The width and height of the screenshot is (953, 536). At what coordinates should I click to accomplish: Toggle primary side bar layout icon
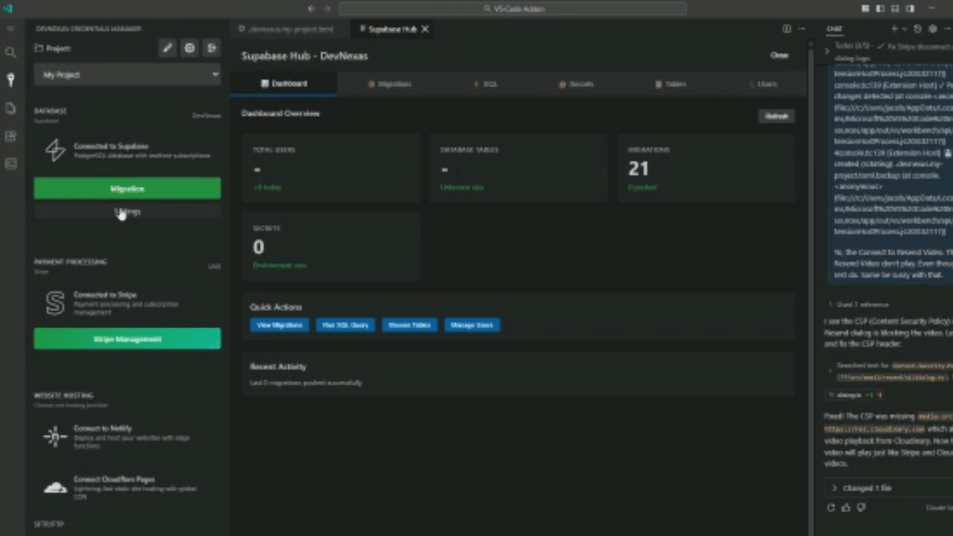[x=880, y=9]
